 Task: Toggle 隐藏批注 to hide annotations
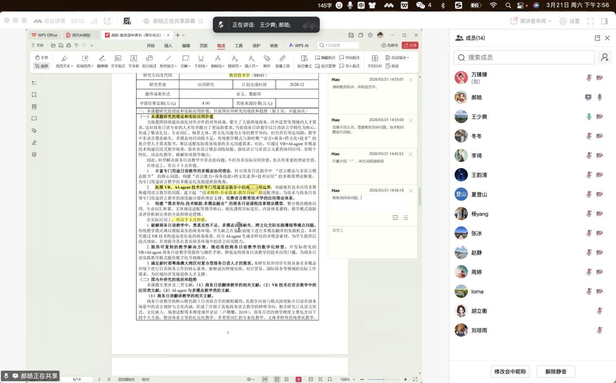[x=325, y=57]
